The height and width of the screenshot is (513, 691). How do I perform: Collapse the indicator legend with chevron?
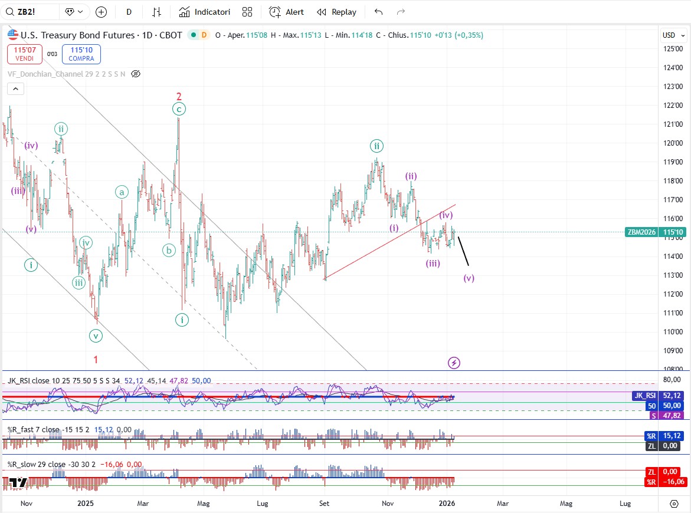point(15,89)
